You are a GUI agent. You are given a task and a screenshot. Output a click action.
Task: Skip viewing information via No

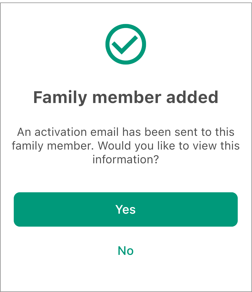(x=126, y=251)
